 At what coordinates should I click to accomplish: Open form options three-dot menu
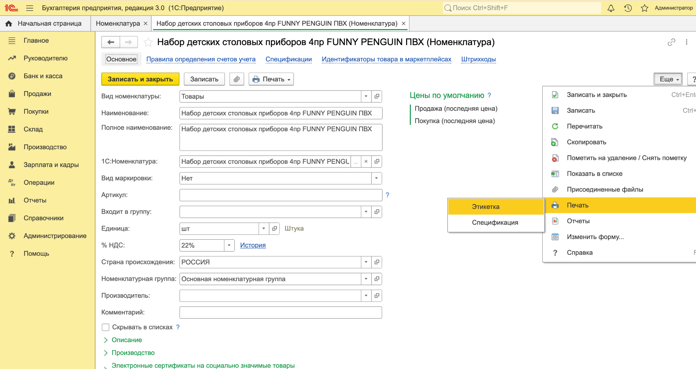coord(686,42)
